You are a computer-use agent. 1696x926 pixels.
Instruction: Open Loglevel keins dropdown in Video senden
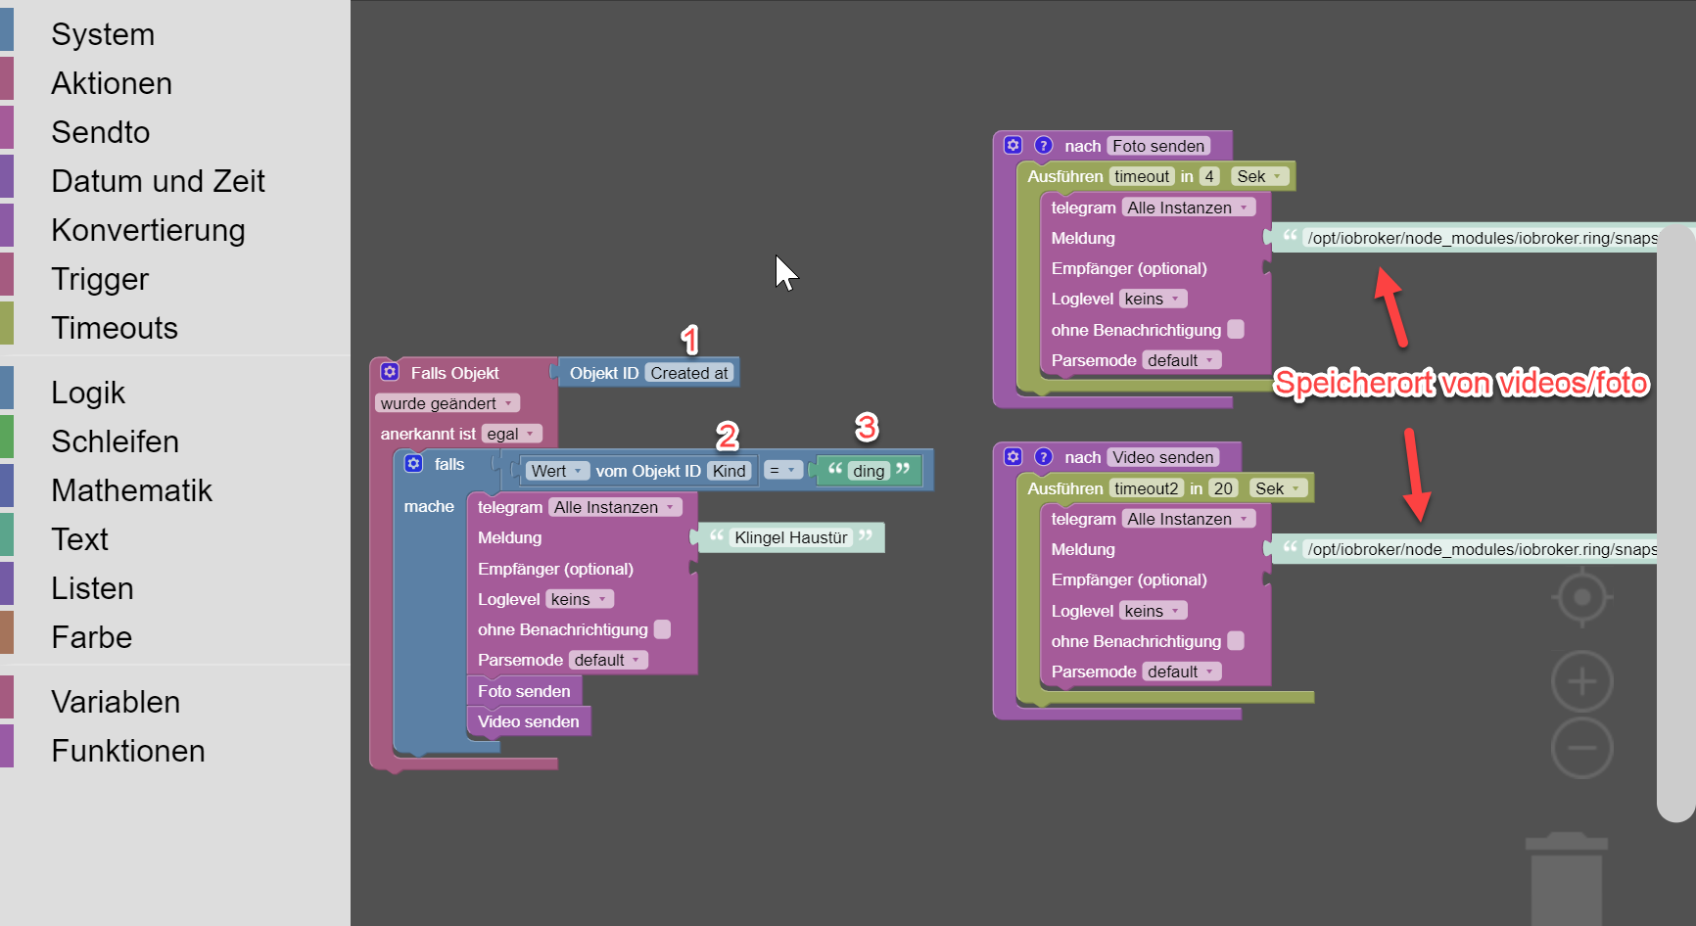1153,611
